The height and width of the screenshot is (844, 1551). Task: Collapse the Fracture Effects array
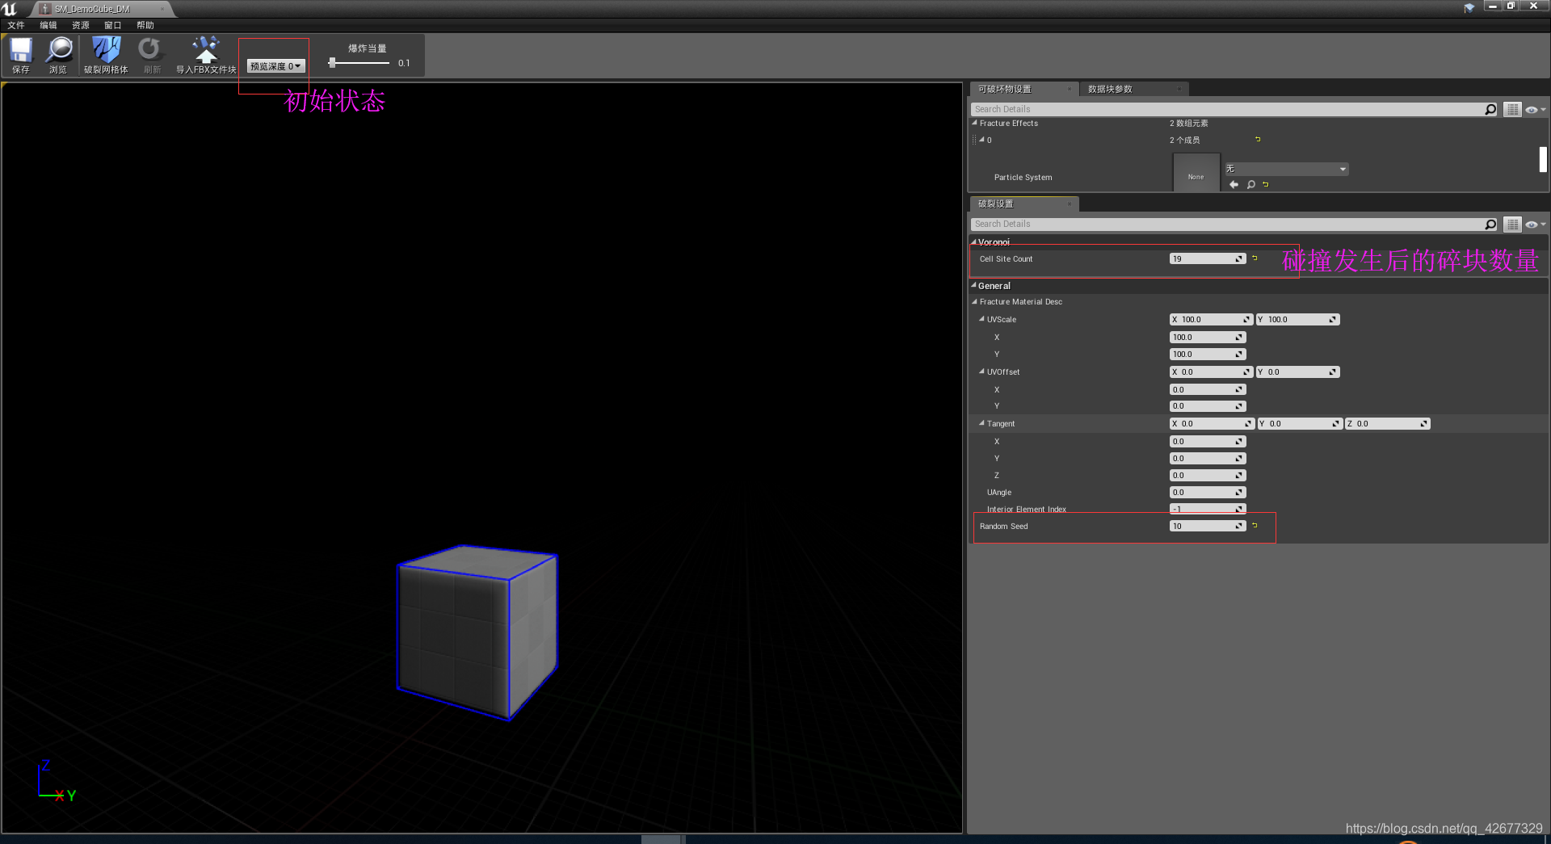pyautogui.click(x=974, y=123)
